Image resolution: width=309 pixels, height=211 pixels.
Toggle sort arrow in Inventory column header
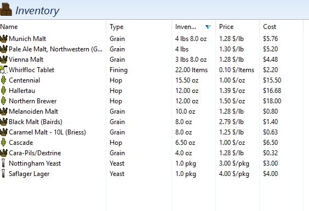[x=208, y=27]
